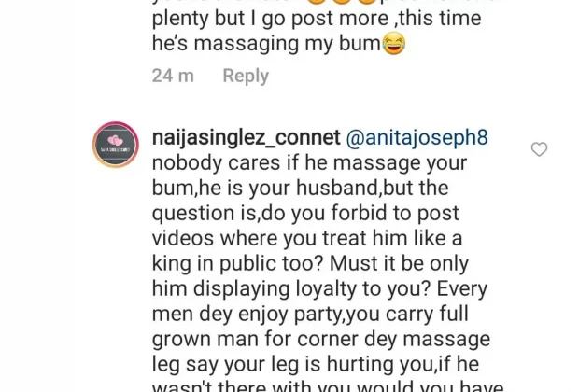Open the naijasinglez_connet profile picture
Image resolution: width=579 pixels, height=392 pixels.
pyautogui.click(x=116, y=145)
